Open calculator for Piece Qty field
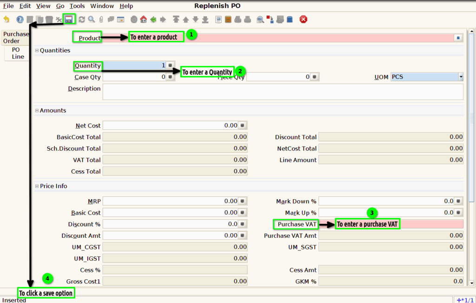This screenshot has height=303, width=476. pos(315,77)
